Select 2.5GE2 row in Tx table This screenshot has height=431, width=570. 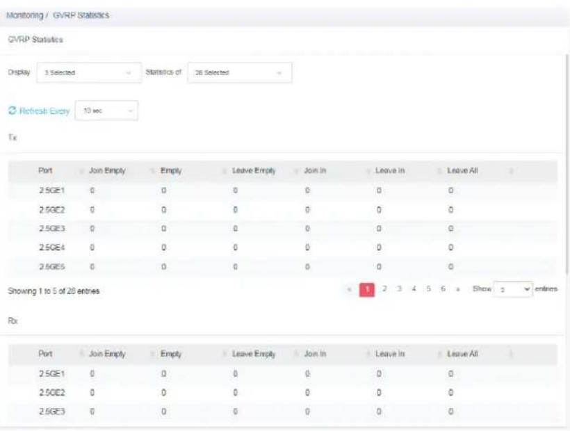282,210
